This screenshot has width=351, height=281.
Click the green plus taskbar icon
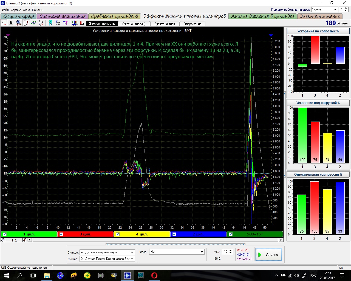pos(87,276)
